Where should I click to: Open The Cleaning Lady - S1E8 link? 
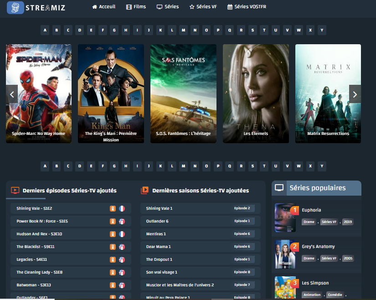39,272
